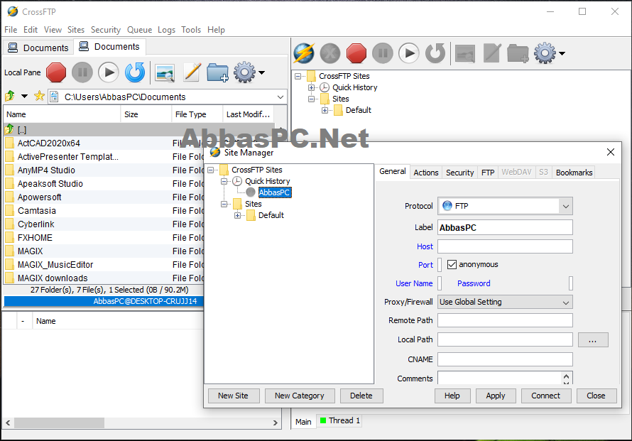Click the Connect button in Site Manager
Screen dimensions: 632x441
tap(546, 396)
